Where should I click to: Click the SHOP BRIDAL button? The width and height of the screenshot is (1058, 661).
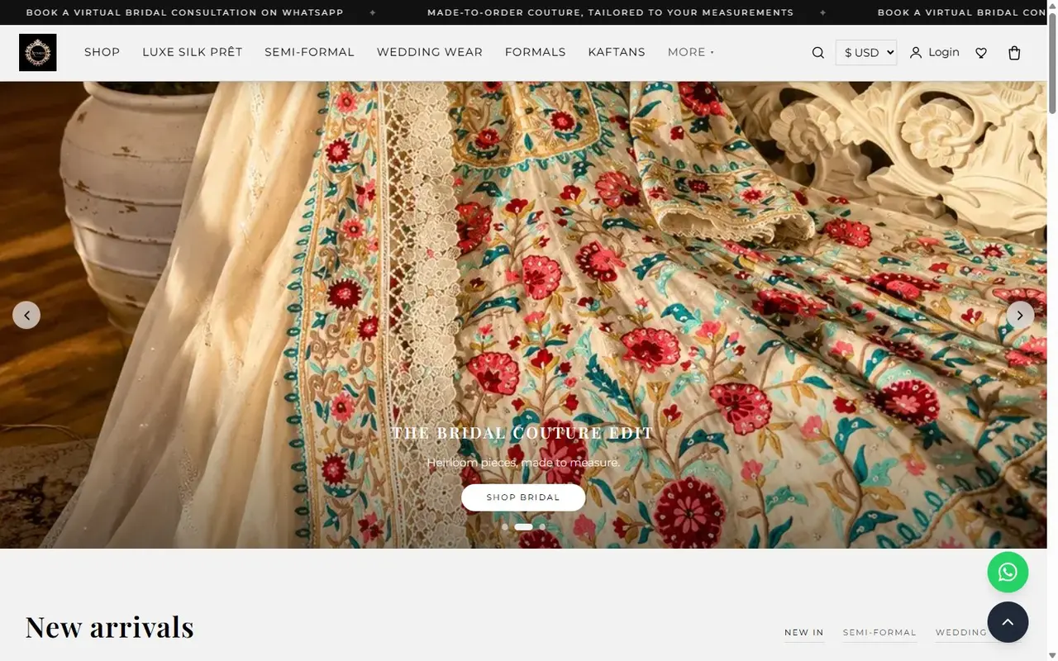pyautogui.click(x=523, y=497)
